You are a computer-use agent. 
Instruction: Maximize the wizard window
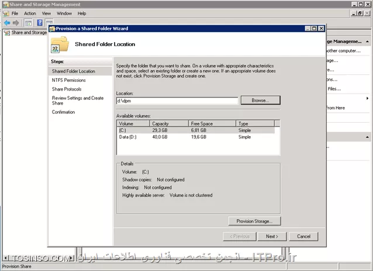tap(314, 29)
